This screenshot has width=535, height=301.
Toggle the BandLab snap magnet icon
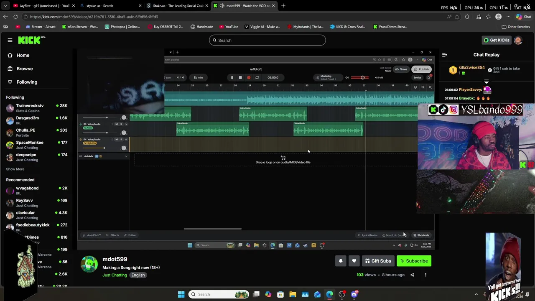(x=415, y=87)
